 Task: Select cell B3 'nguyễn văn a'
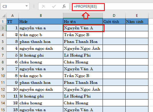pyautogui.click(x=41, y=28)
